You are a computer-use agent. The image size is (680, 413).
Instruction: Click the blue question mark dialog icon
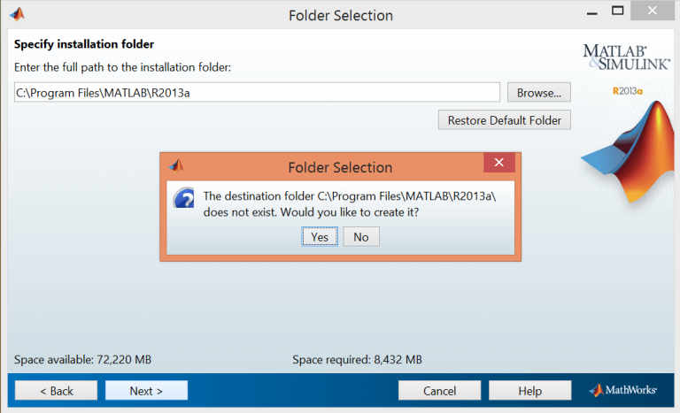click(184, 198)
